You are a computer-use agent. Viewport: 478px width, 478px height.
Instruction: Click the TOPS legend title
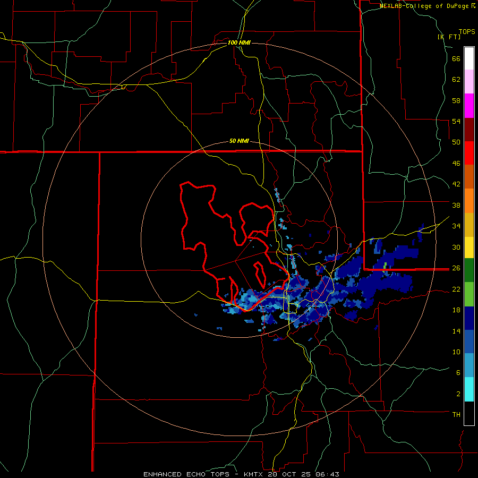(467, 32)
